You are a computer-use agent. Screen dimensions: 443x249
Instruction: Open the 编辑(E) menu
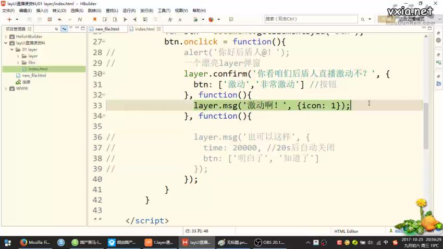(25, 10)
